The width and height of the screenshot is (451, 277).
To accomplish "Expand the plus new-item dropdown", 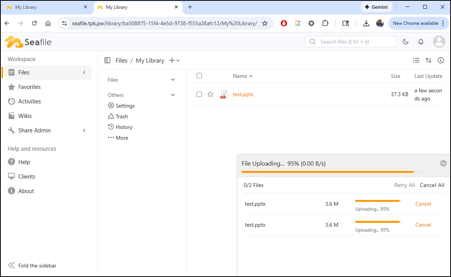I will coord(174,60).
